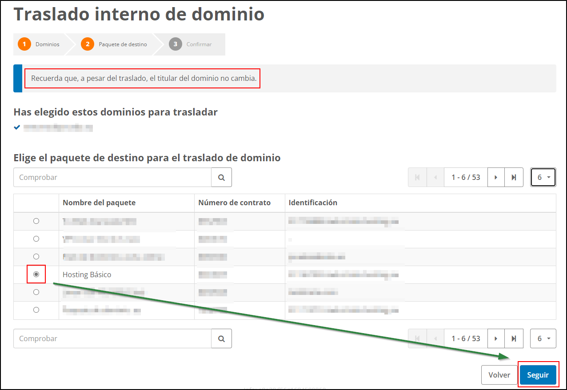Screen dimensions: 567x390
Task: Return to step 1 Dominios
Action: [x=24, y=44]
